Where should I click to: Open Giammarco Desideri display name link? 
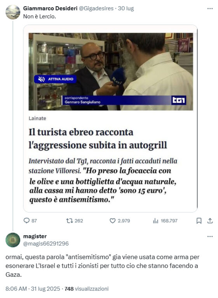(x=50, y=9)
